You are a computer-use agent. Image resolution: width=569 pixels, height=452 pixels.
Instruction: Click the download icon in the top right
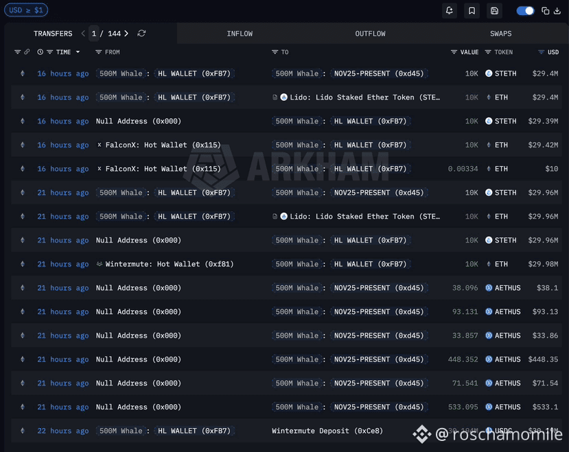tap(557, 11)
